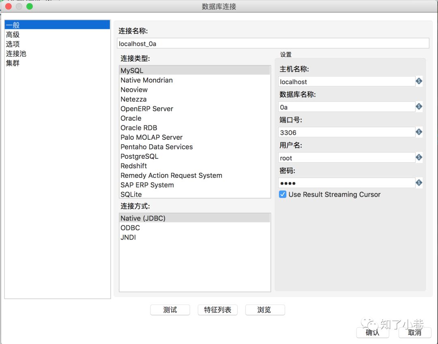Click the variable icon beside 用户名 field
438x344 pixels.
pyautogui.click(x=419, y=157)
